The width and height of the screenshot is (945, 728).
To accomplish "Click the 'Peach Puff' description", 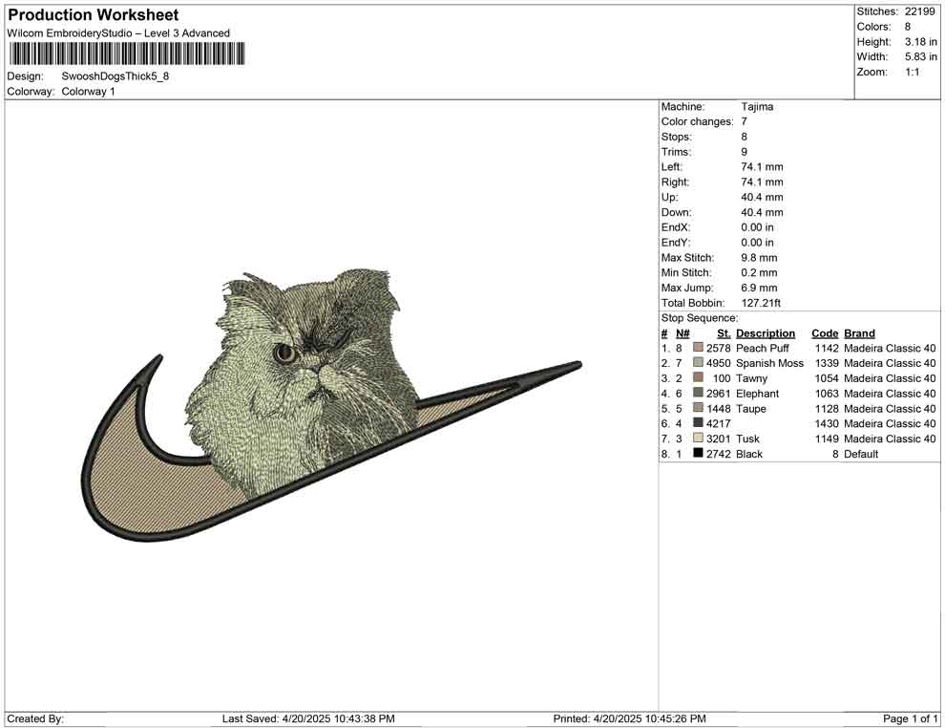I will 763,348.
